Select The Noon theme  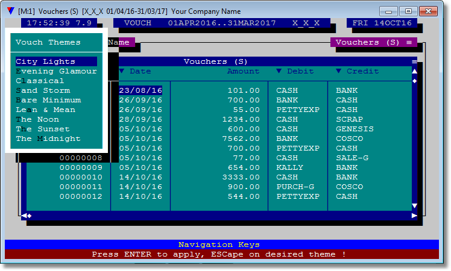pyautogui.click(x=57, y=119)
